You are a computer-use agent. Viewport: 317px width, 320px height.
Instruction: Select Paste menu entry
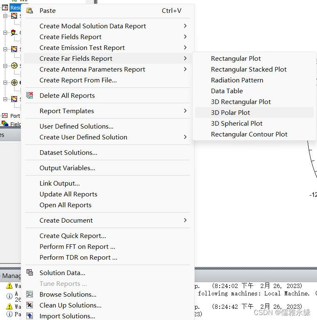[x=108, y=10]
